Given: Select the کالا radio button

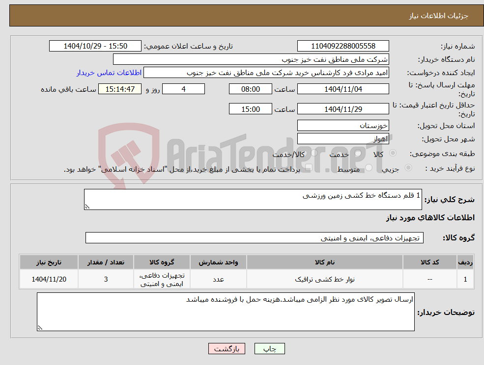Looking at the screenshot, I should pyautogui.click(x=393, y=153).
